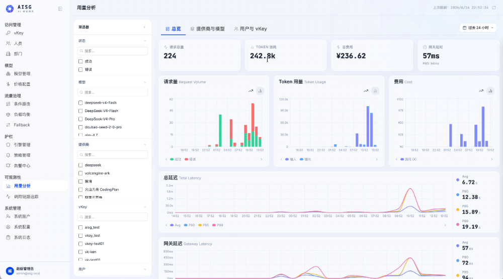Click the key icon for vKey in sidebar
The image size is (503, 279).
click(x=8, y=33)
